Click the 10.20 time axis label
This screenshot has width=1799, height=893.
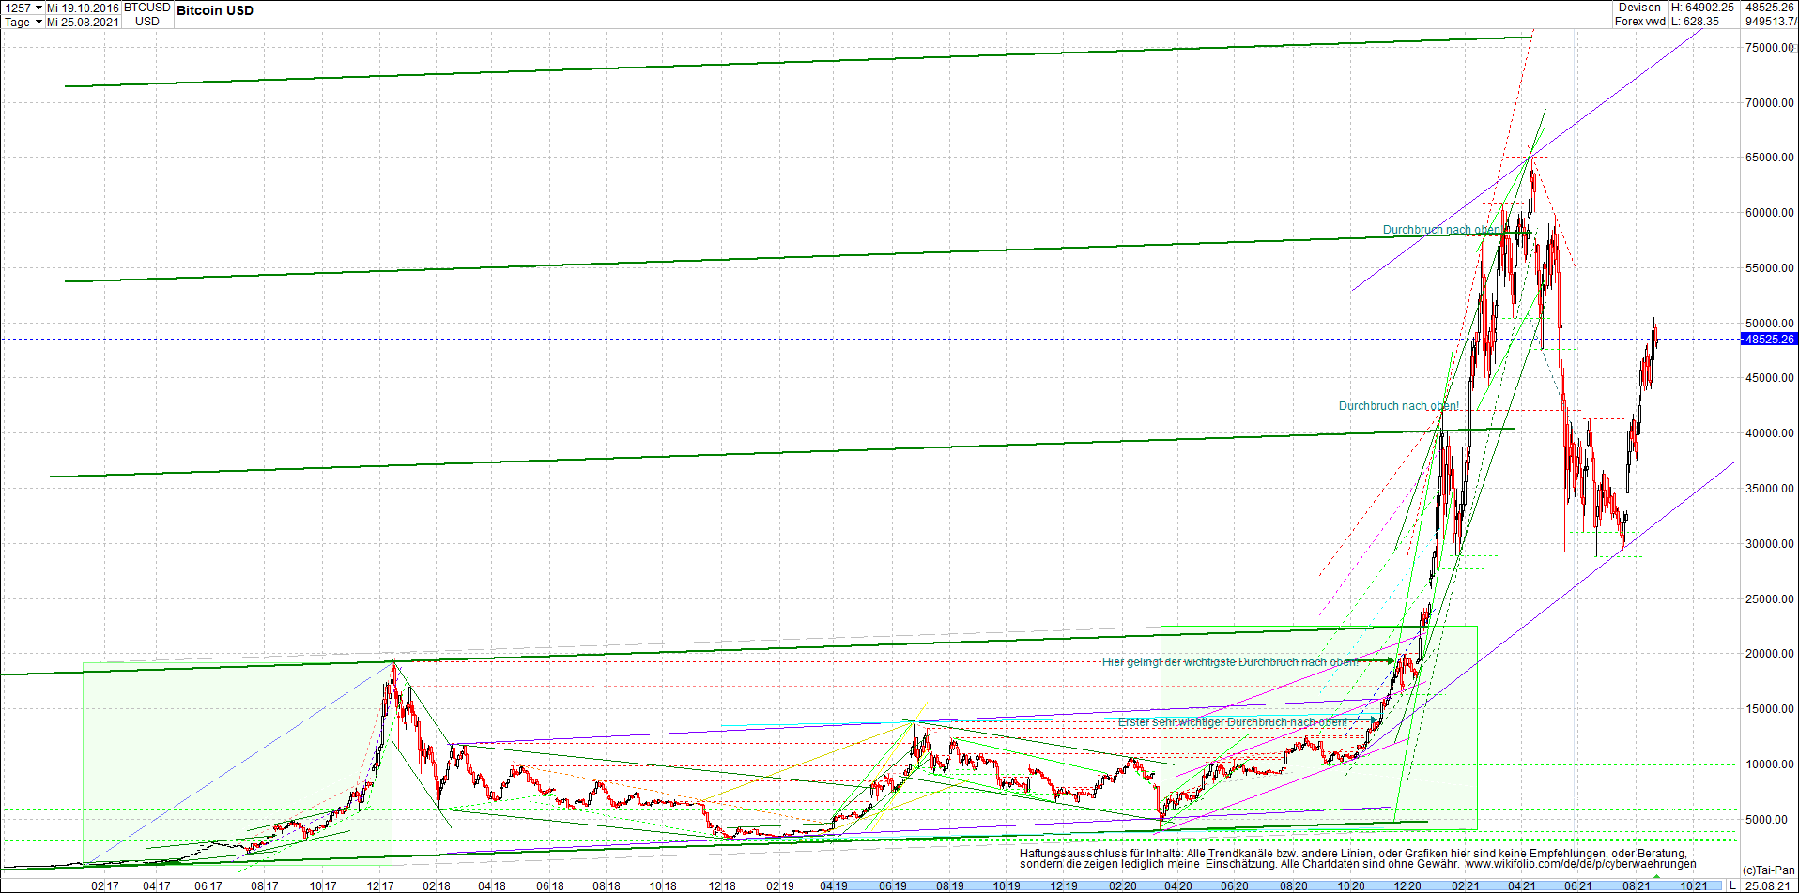[x=1351, y=886]
